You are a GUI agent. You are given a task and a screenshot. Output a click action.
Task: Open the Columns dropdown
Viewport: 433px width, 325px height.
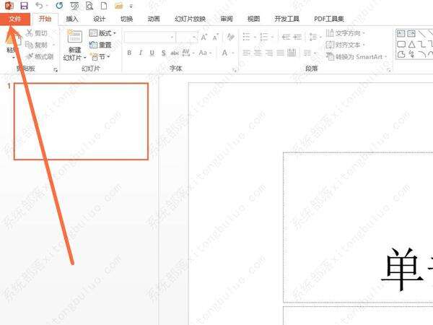310,53
